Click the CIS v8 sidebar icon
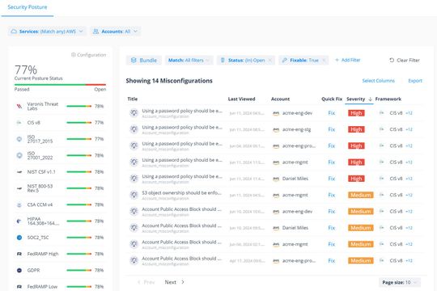The image size is (437, 291). [19, 123]
